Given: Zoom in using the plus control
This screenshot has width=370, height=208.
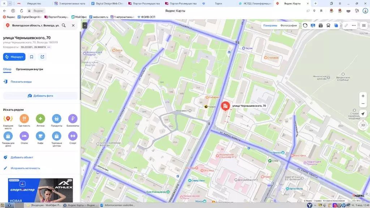Looking at the screenshot, I should pos(363,96).
